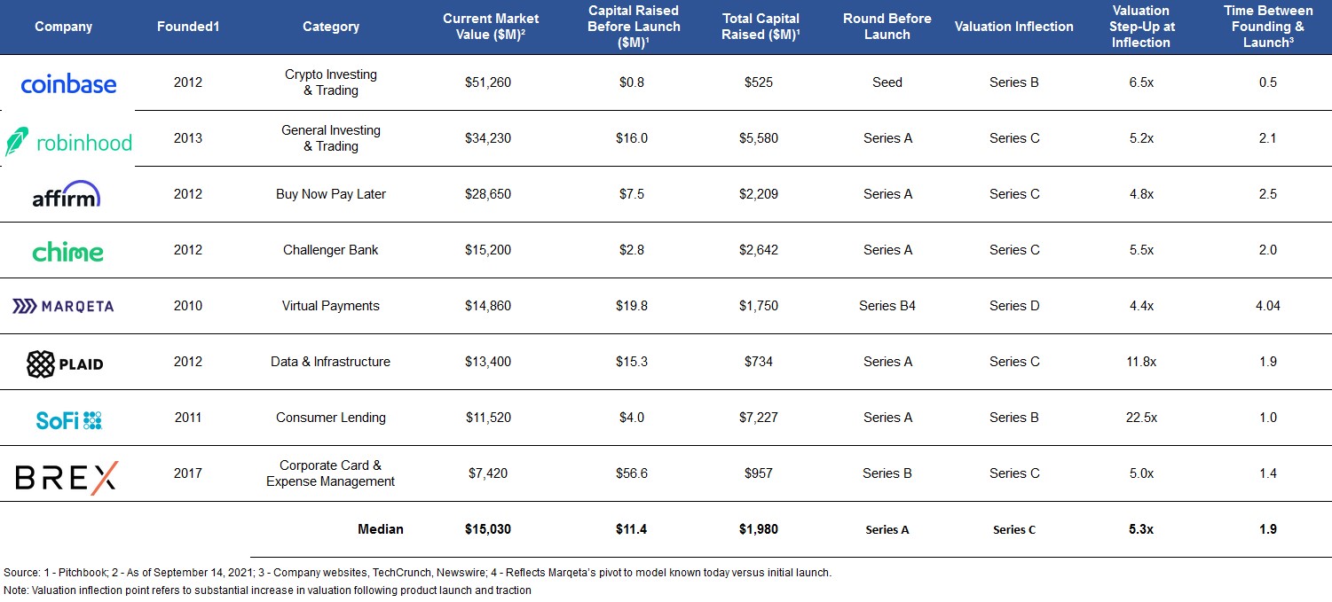
Task: Select the Valuation Inflection column header
Action: pos(1014,27)
